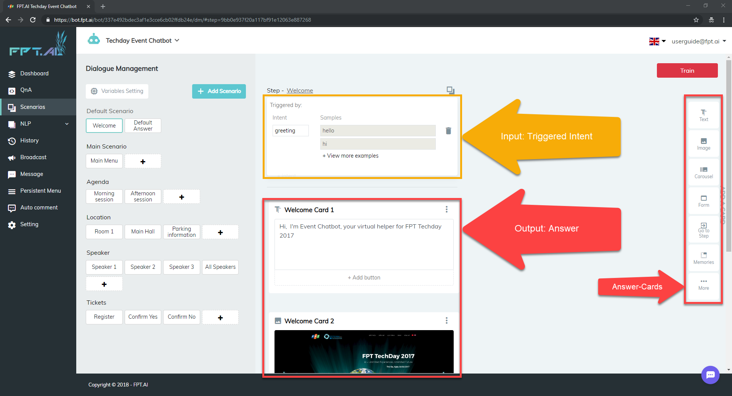Open the QnA section

[x=26, y=90]
